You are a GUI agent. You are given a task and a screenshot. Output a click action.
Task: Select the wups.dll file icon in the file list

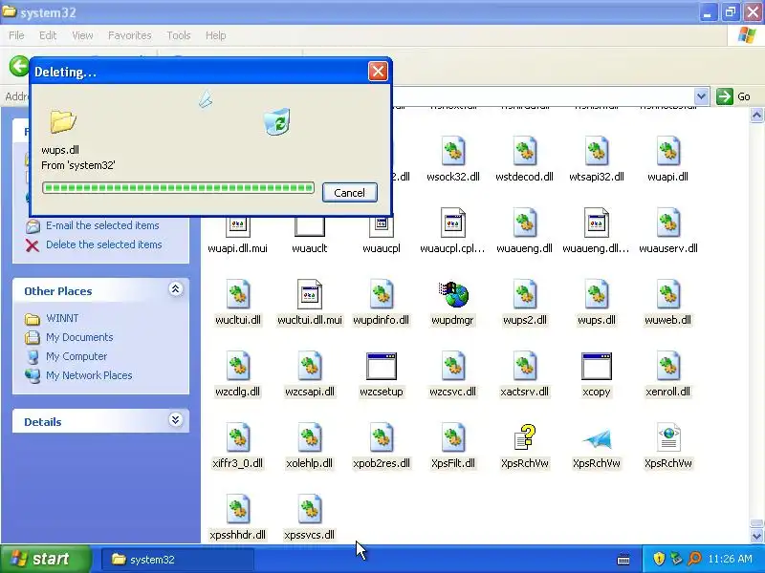tap(596, 294)
